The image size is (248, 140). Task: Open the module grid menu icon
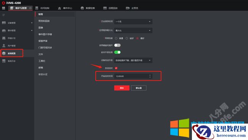(3, 8)
